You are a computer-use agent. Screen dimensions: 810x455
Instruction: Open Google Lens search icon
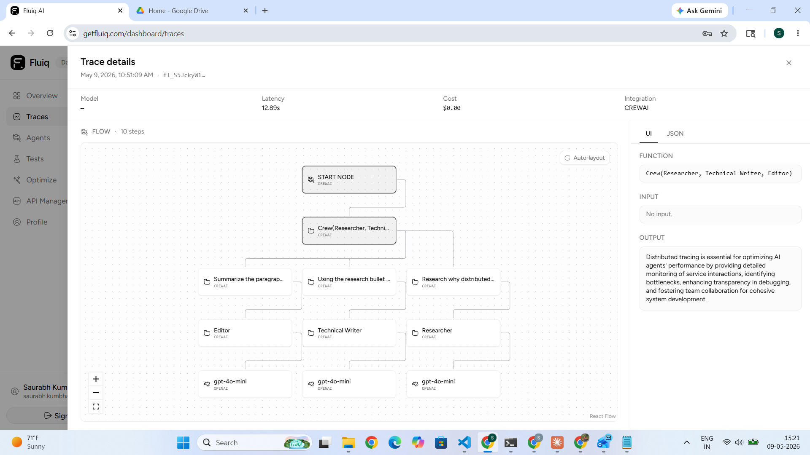click(x=751, y=33)
